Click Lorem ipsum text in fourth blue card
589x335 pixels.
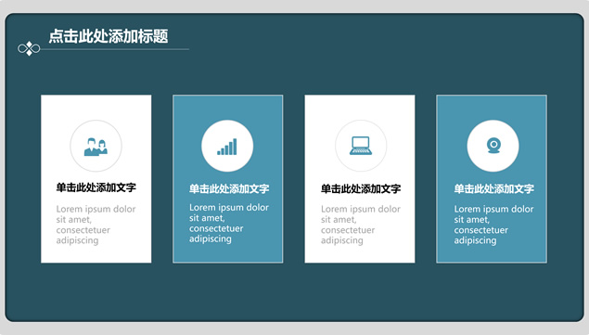pyautogui.click(x=493, y=225)
